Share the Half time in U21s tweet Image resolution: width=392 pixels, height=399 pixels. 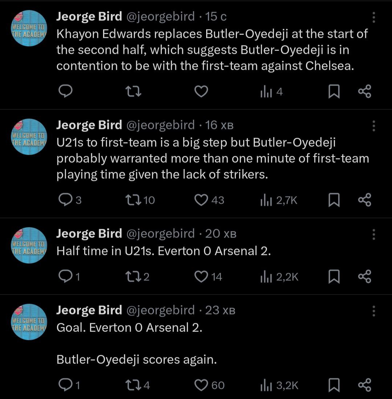pyautogui.click(x=364, y=277)
